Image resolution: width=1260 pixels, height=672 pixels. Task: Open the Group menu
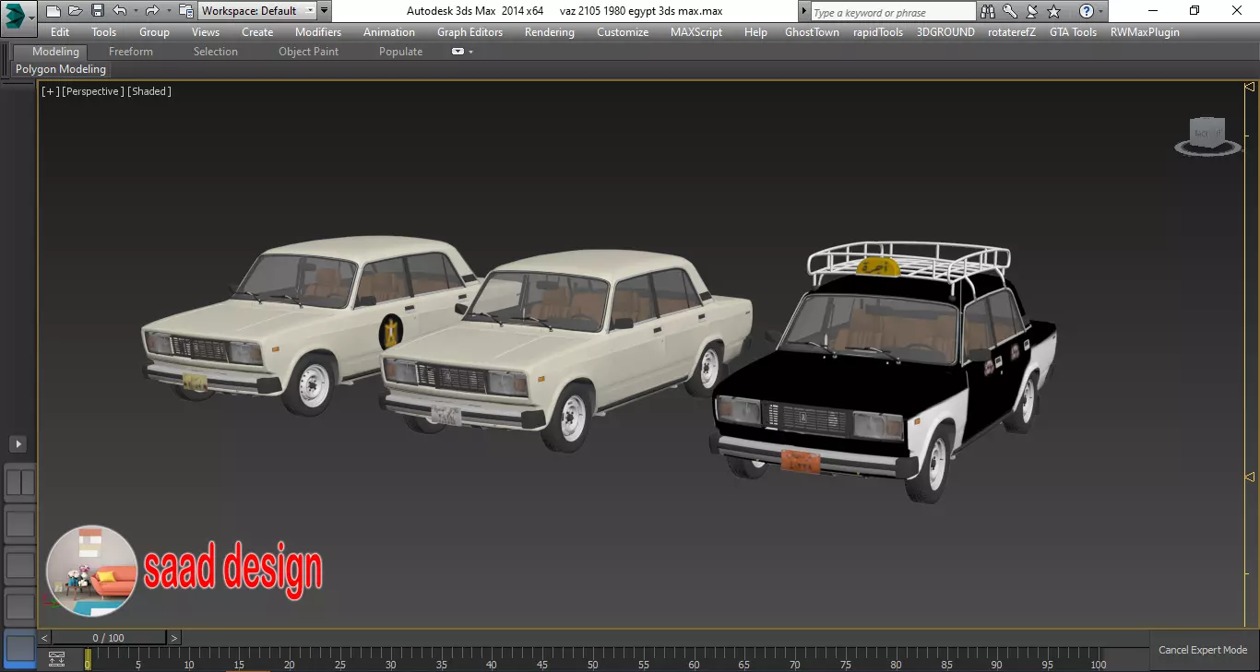point(154,32)
